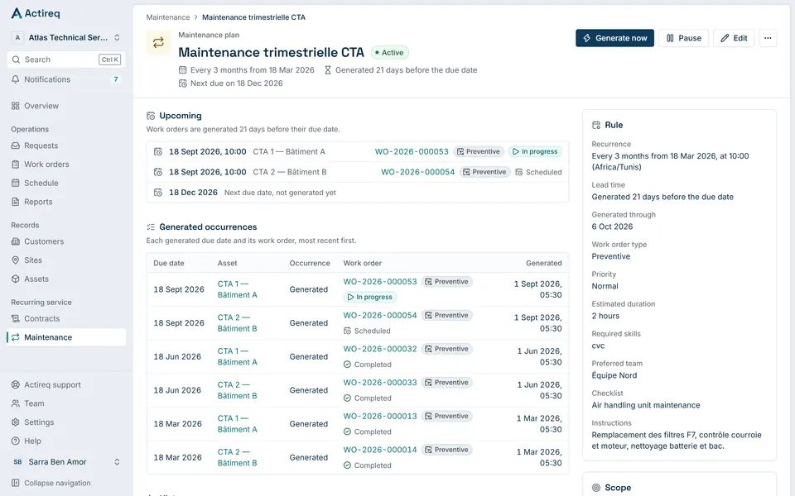Click the Active status badge

click(x=389, y=53)
